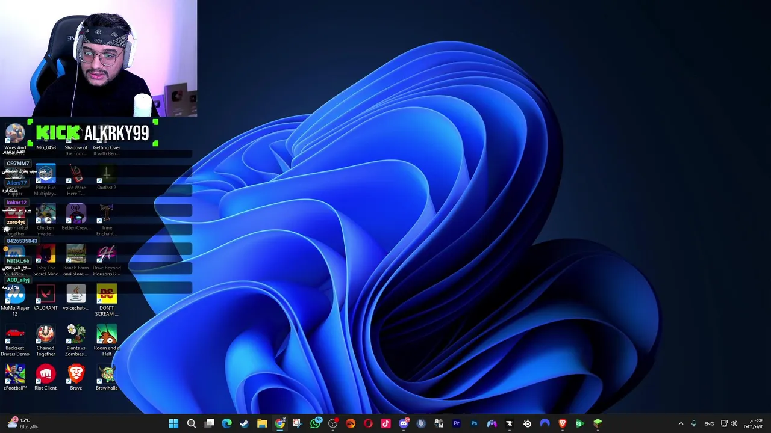
Task: Open taskbar Search
Action: pos(192,423)
